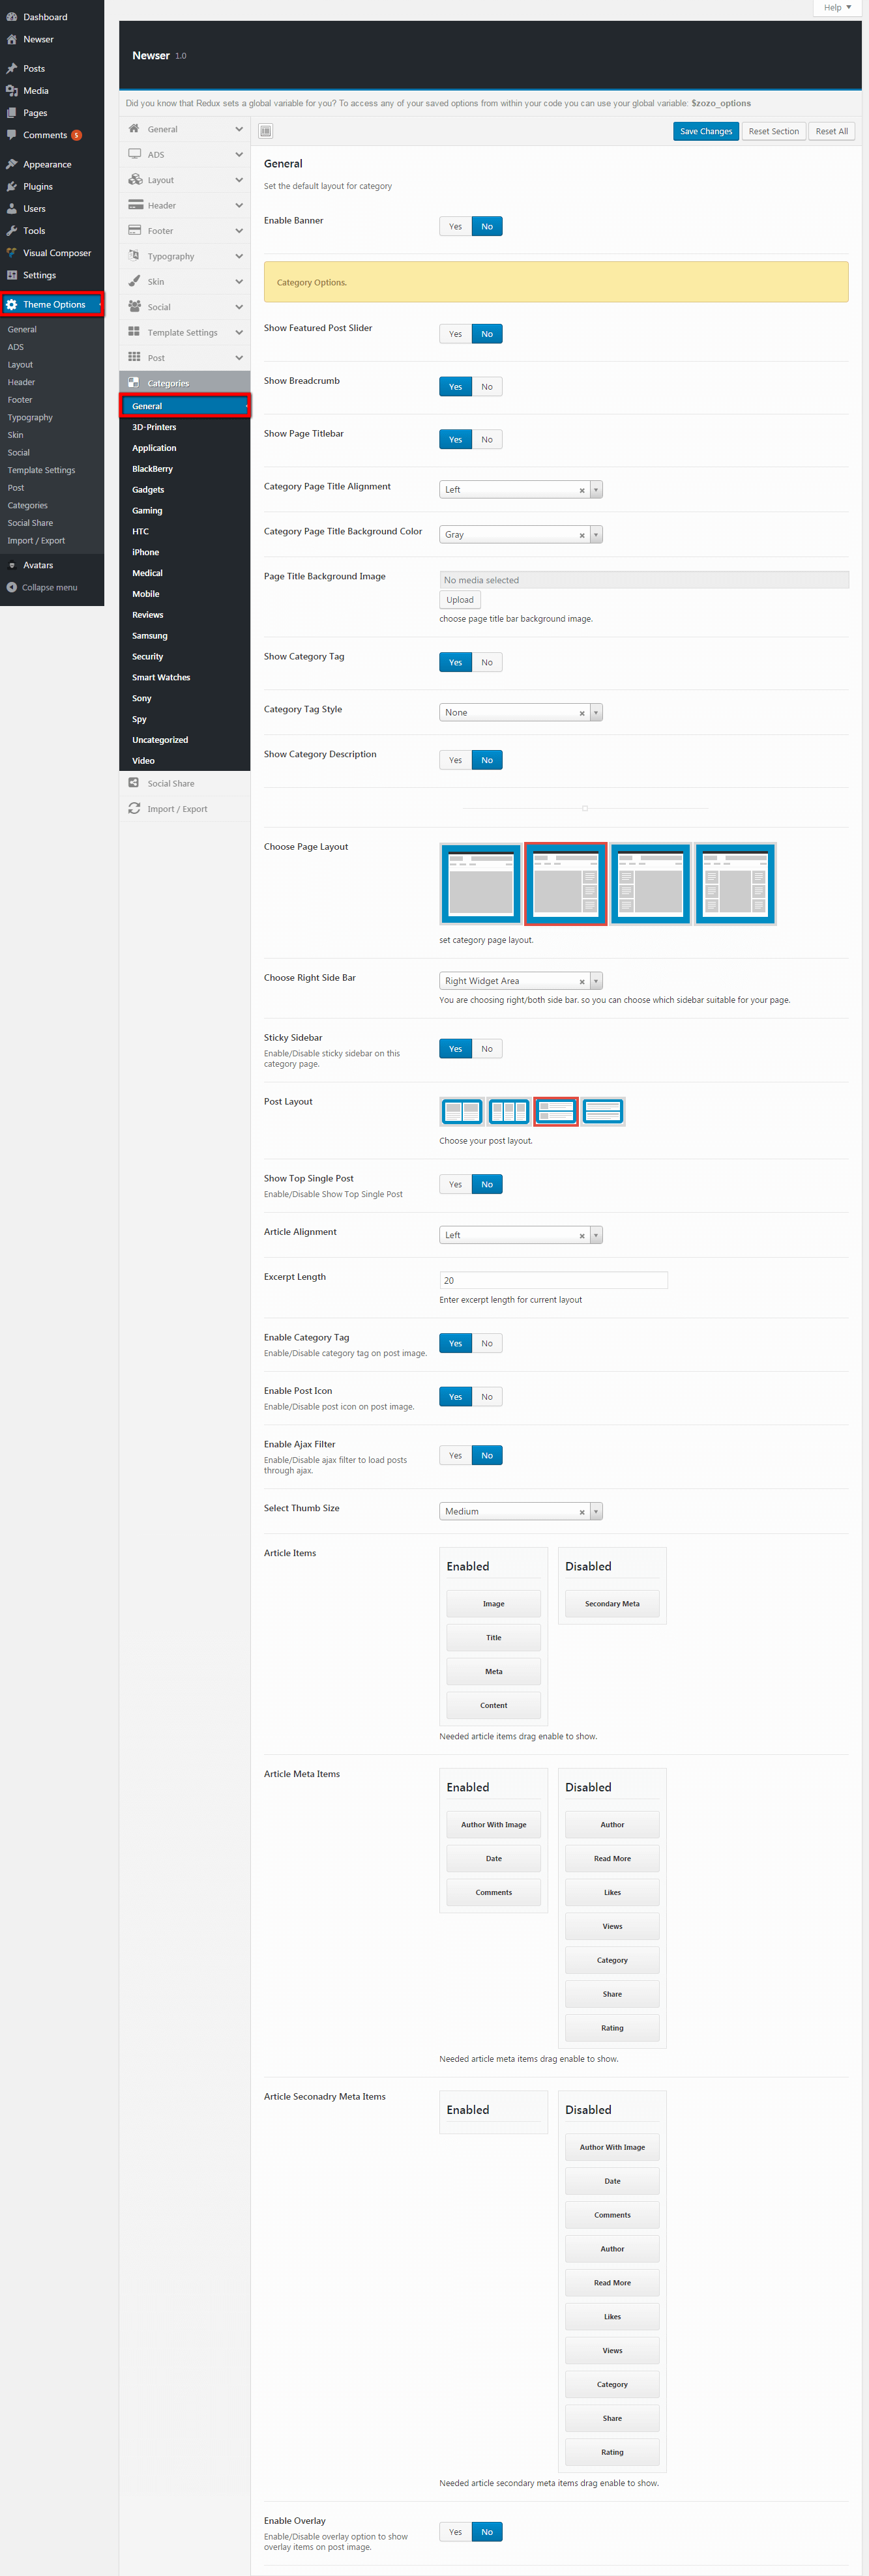This screenshot has width=869, height=2576.
Task: Open the Category Page Title Alignment dropdown
Action: click(x=520, y=490)
